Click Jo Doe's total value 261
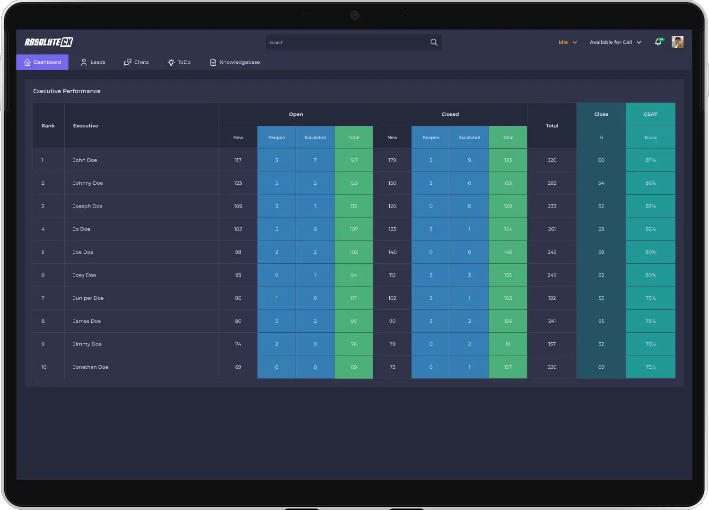The height and width of the screenshot is (510, 709). [x=552, y=229]
